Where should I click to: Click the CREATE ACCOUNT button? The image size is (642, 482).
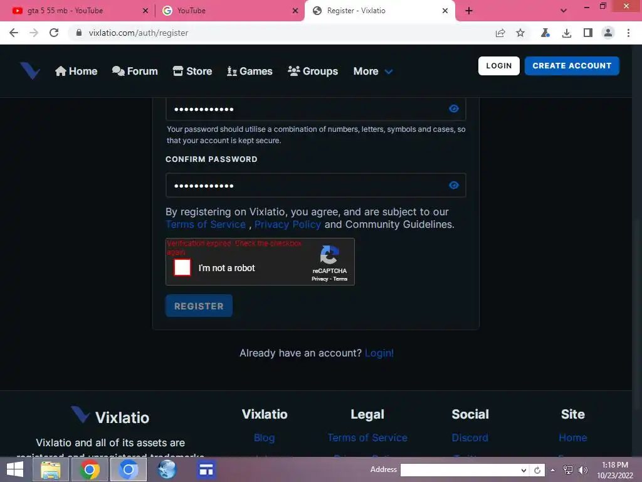tap(572, 66)
